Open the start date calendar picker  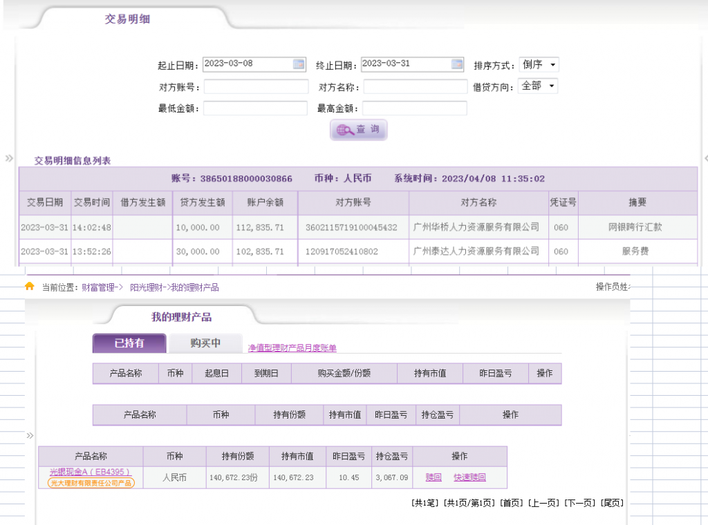[299, 64]
